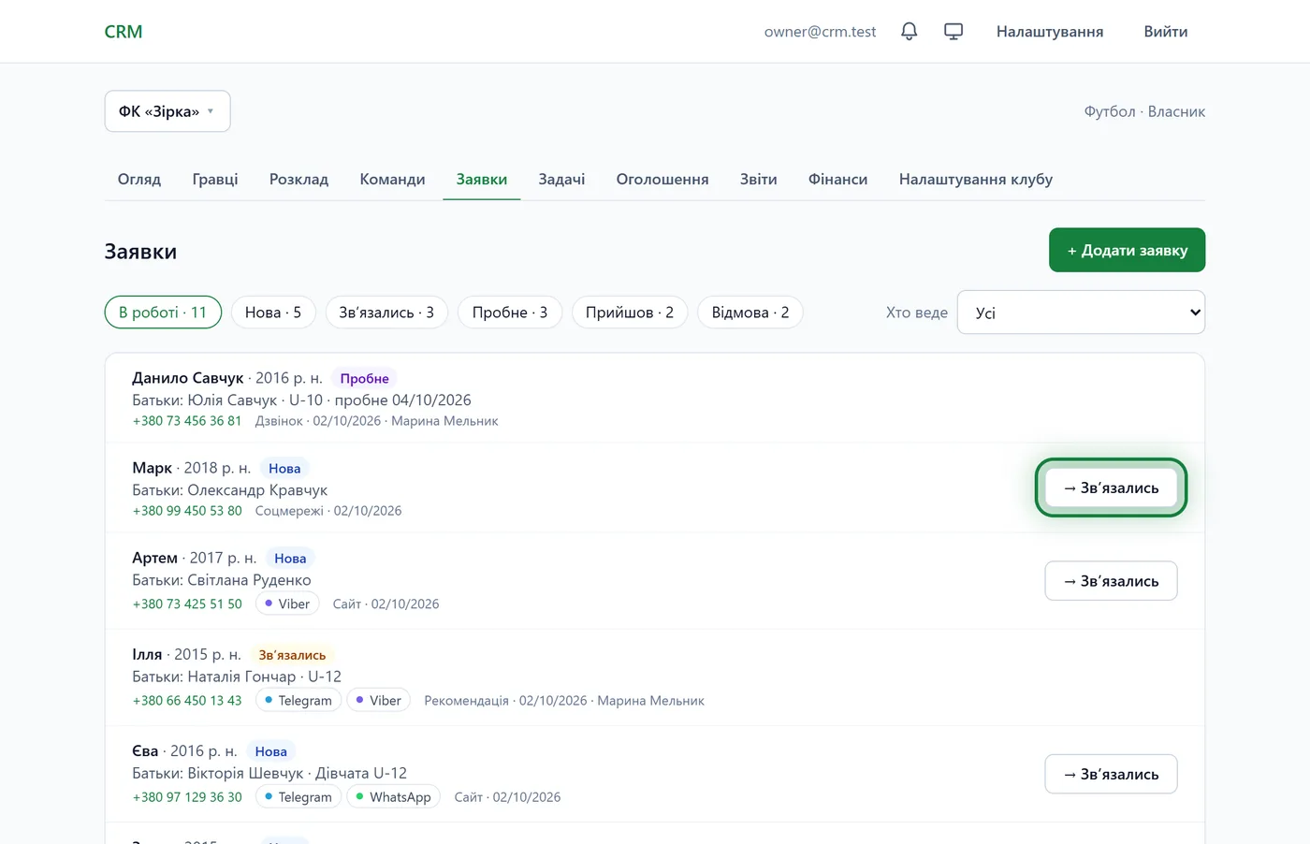Screen dimensions: 1310x844
Task: Expand the Хто веде filter dropdown
Action: click(x=1081, y=313)
